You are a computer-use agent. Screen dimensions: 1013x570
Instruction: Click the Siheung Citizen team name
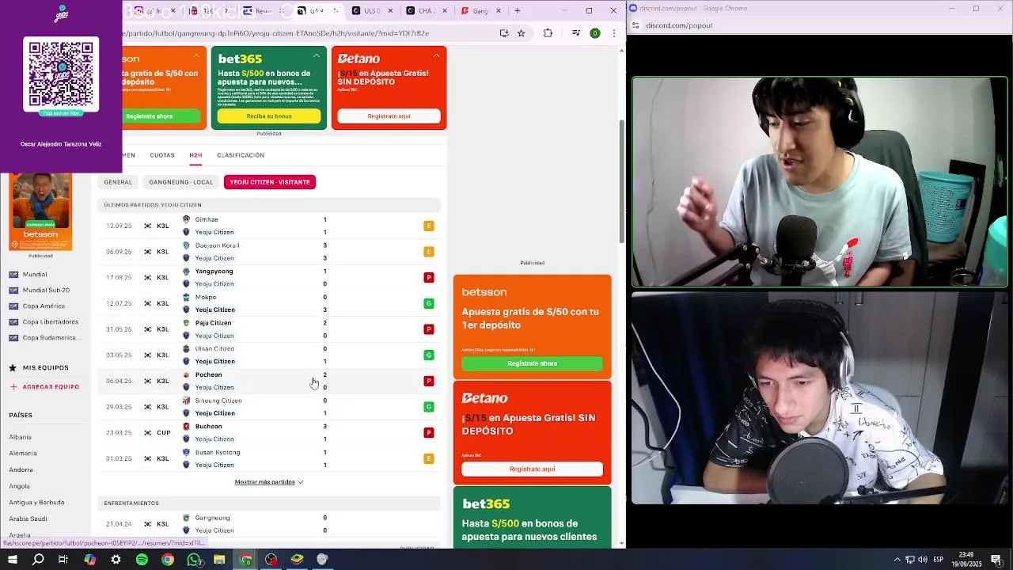click(218, 401)
